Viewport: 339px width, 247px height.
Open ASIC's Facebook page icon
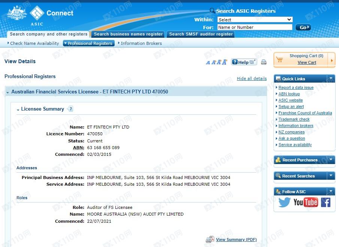(x=326, y=202)
